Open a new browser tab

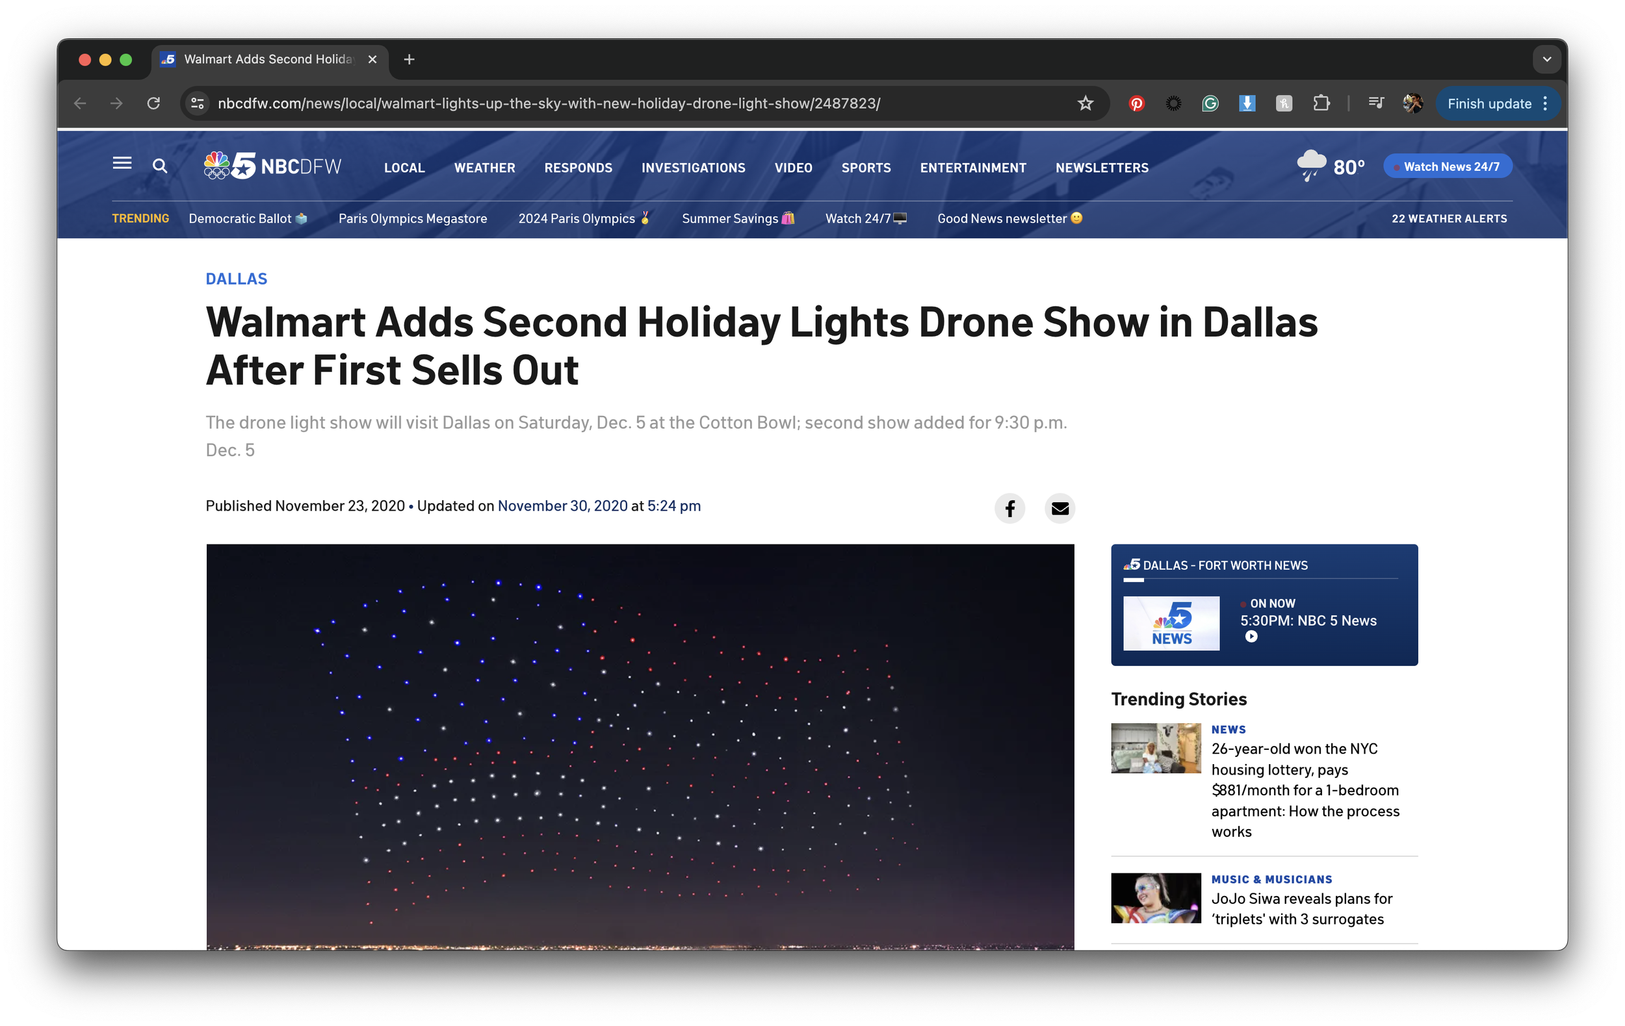coord(409,60)
